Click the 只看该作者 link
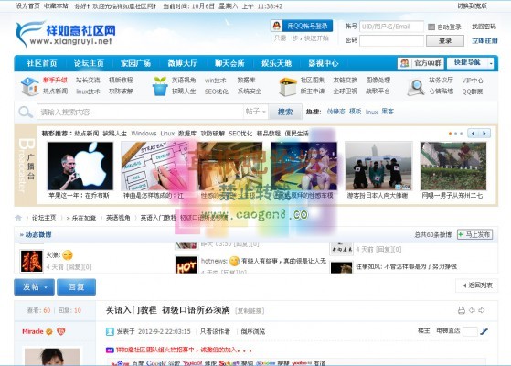This screenshot has width=511, height=366. [215, 331]
